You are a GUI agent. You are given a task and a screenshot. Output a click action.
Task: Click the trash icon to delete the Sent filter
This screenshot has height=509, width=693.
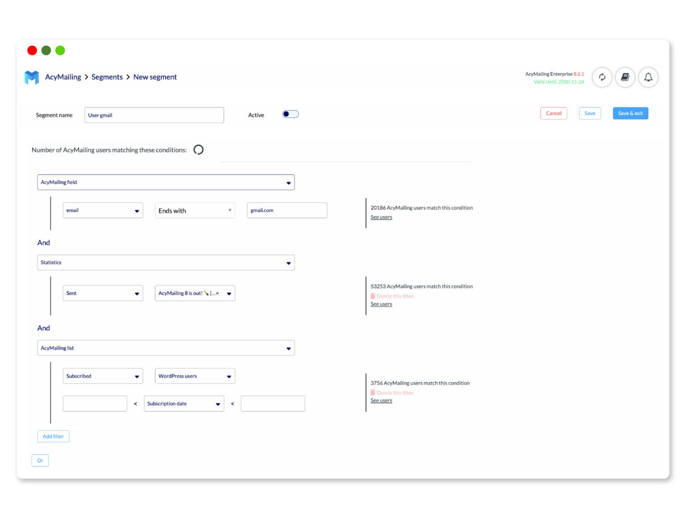click(x=373, y=296)
